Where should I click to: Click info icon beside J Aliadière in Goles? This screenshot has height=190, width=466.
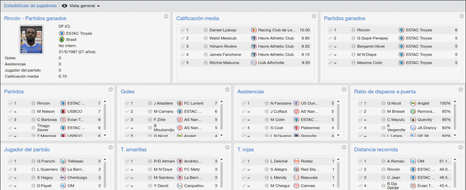tap(150, 103)
